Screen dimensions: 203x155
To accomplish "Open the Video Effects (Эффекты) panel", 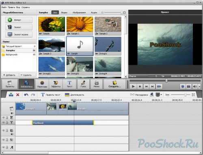I will tap(56, 84).
